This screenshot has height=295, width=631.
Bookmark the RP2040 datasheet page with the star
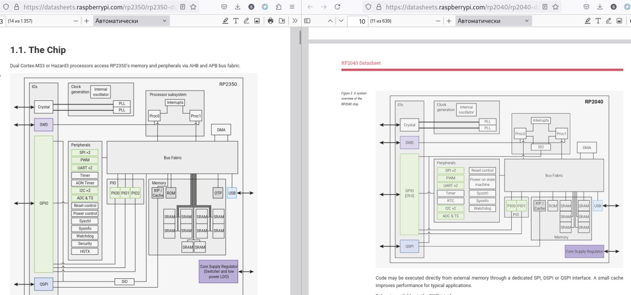click(x=556, y=7)
